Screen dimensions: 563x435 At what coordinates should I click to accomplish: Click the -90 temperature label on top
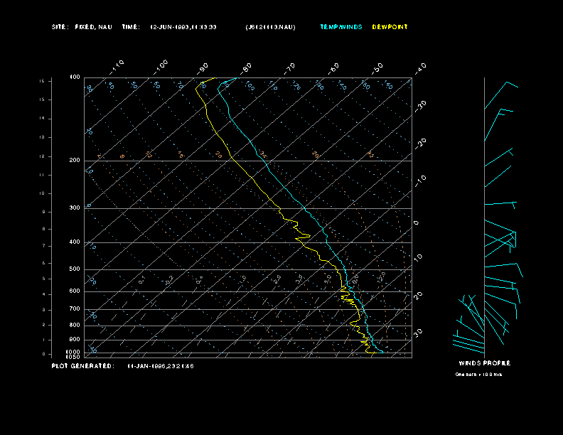[202, 68]
